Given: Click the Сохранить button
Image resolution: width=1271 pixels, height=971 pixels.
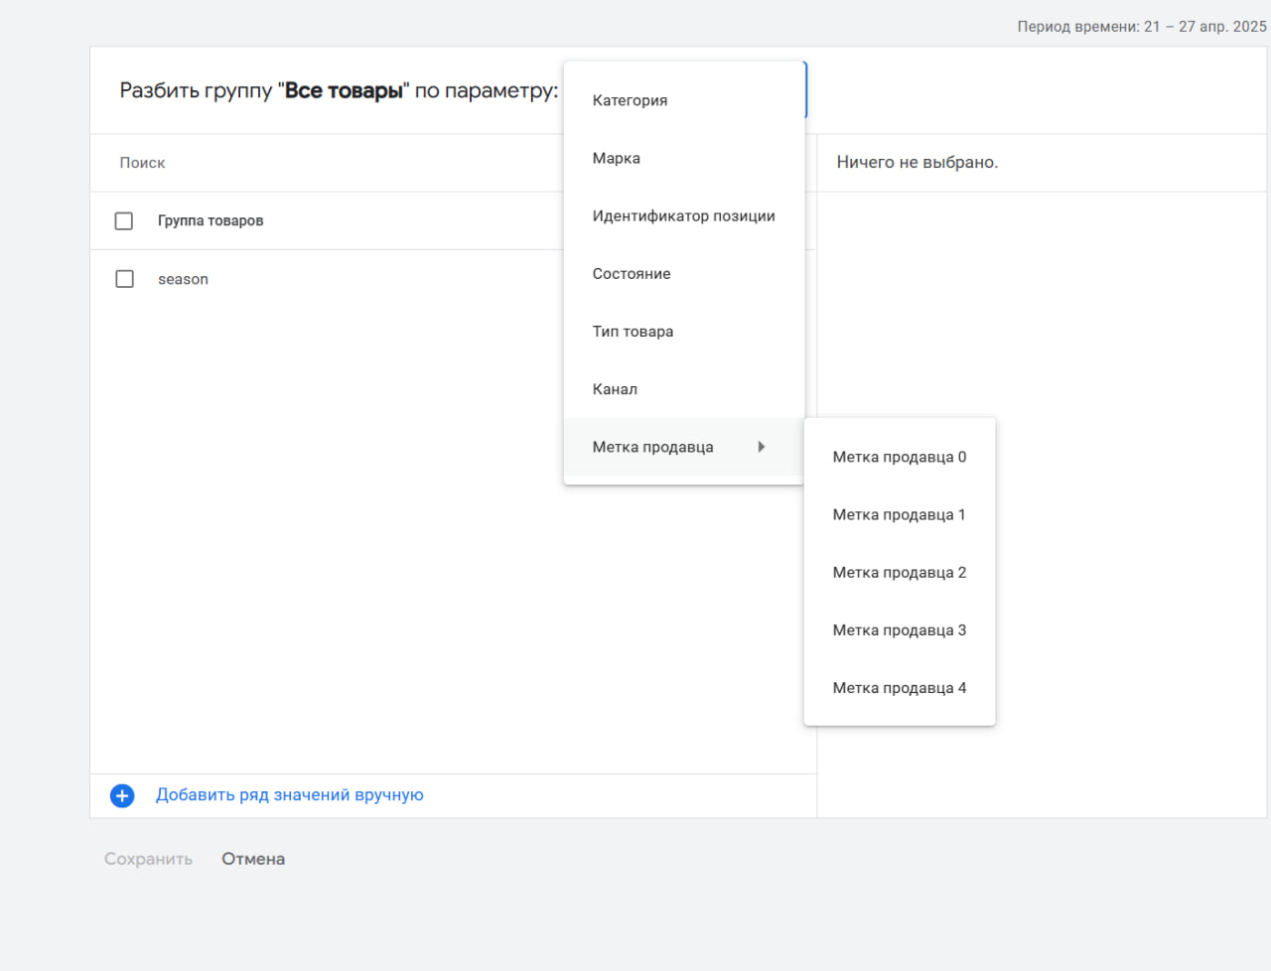Looking at the screenshot, I should (x=148, y=859).
